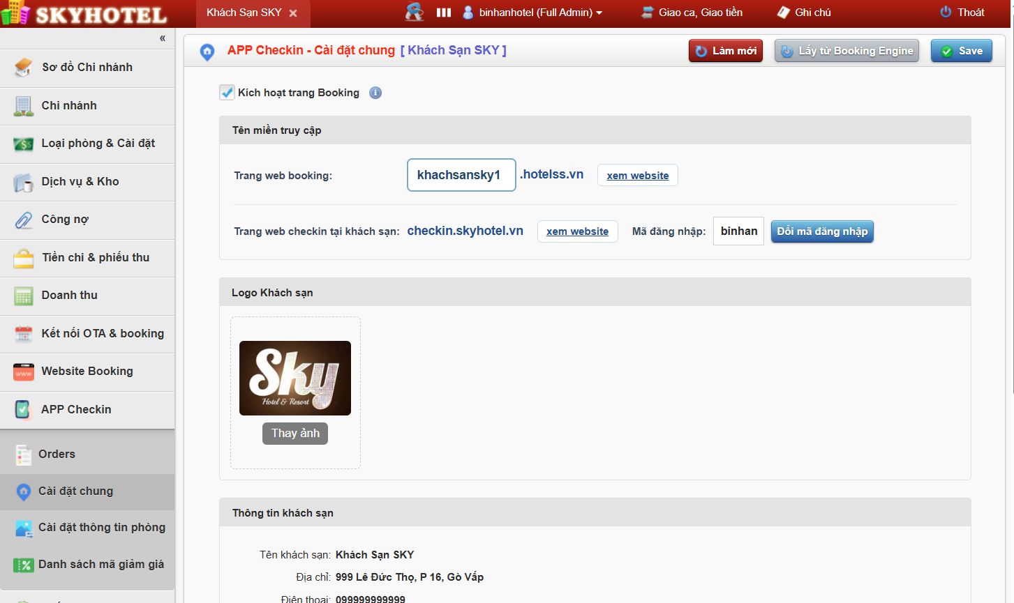This screenshot has height=603, width=1014.
Task: Click the address text 999 Lê Đức Thọ
Action: pyautogui.click(x=410, y=577)
